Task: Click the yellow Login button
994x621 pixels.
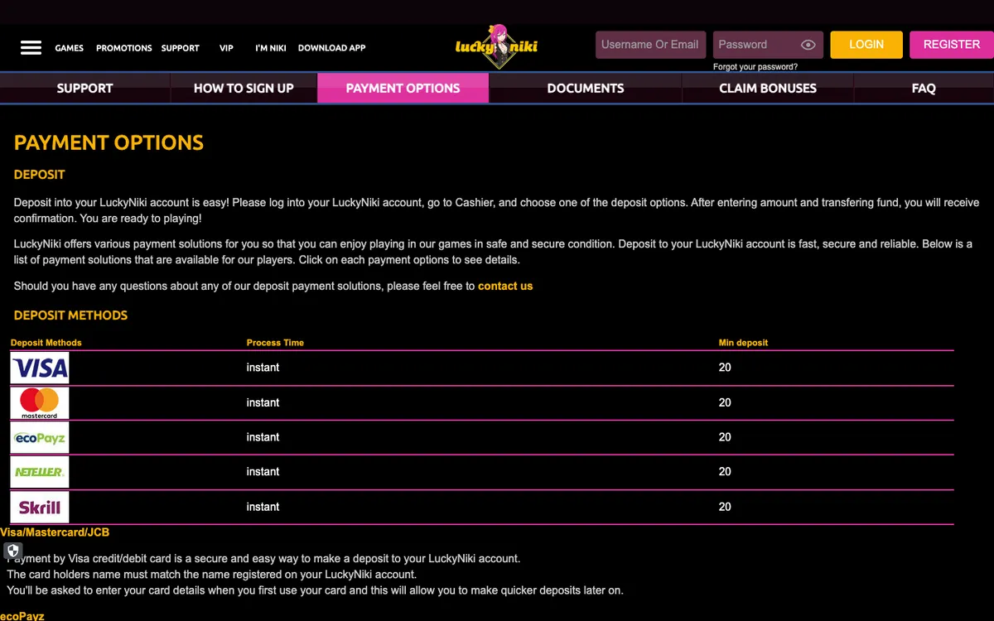Action: (x=866, y=45)
